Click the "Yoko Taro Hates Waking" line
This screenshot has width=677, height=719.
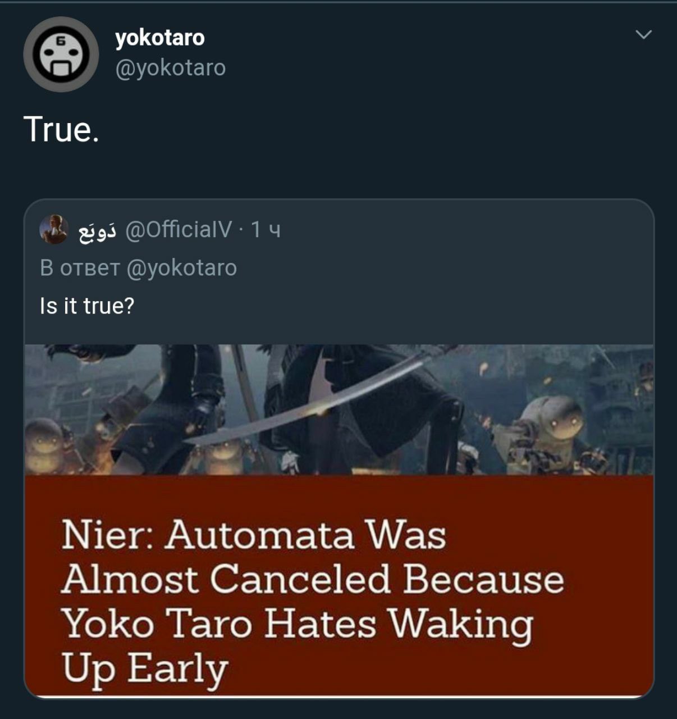pos(297,624)
